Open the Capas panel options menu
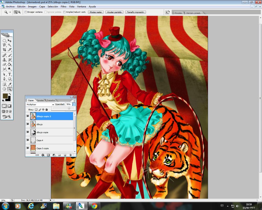262x210 pixels. click(74, 101)
